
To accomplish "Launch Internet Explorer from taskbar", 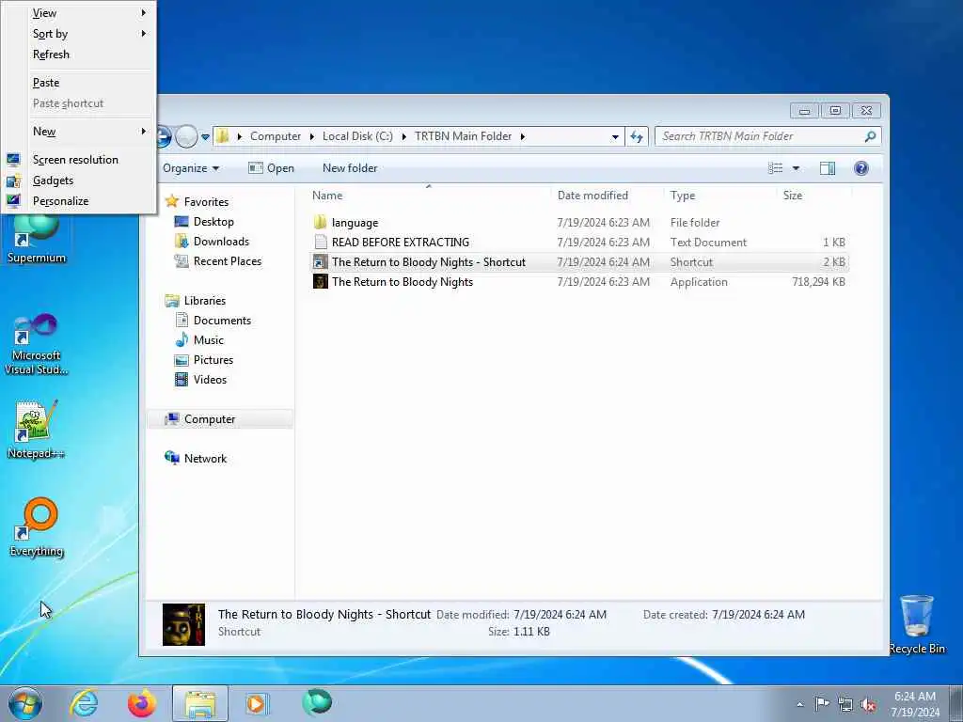I will 84,703.
